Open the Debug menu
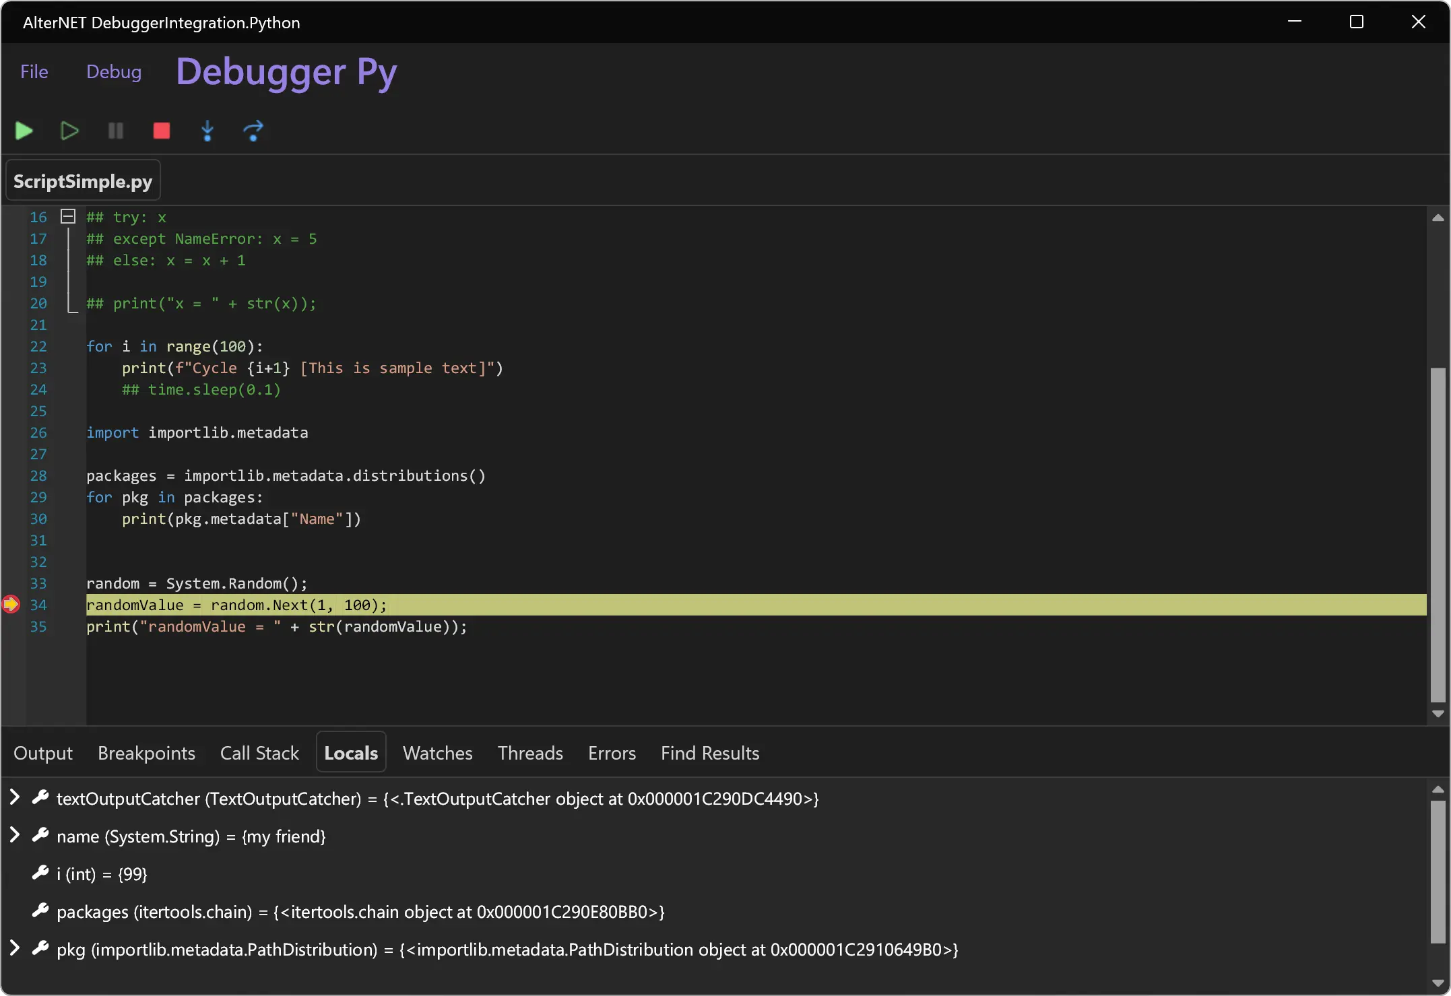 113,71
